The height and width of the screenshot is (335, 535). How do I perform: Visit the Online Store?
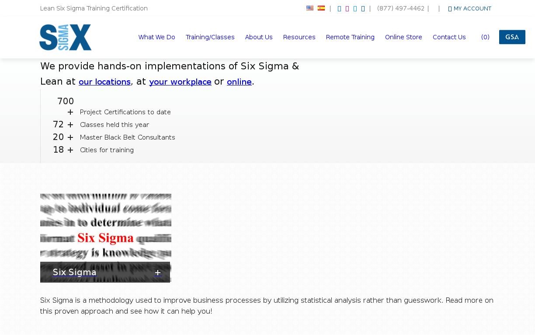(x=403, y=37)
